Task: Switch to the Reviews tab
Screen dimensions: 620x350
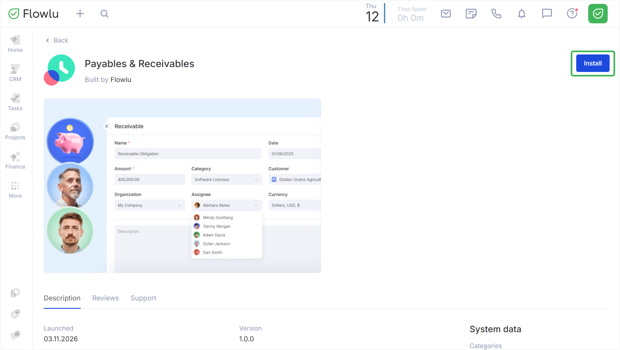Action: (105, 298)
